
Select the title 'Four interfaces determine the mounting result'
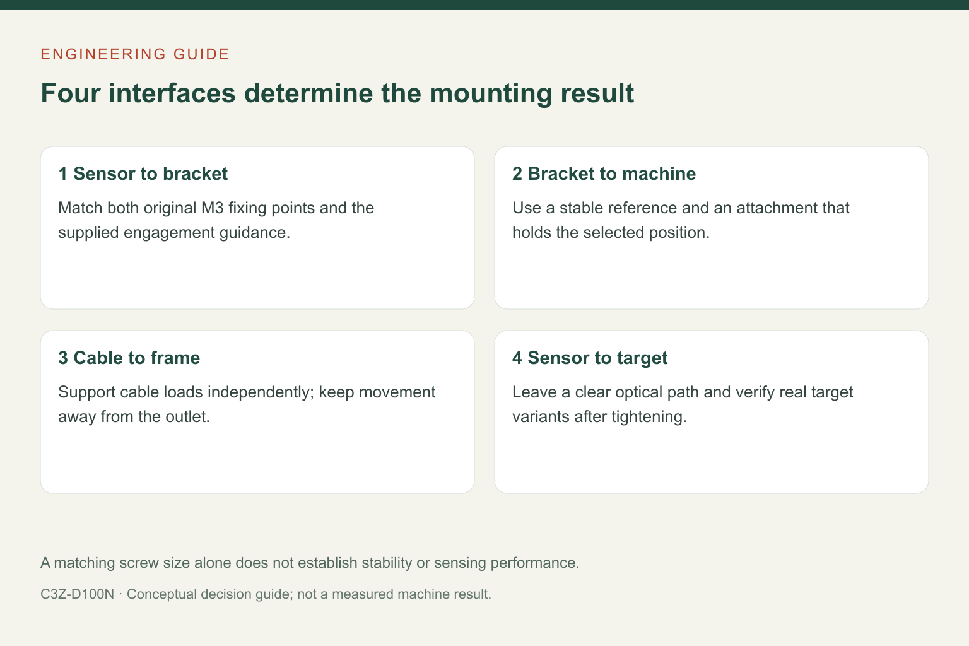click(x=338, y=93)
